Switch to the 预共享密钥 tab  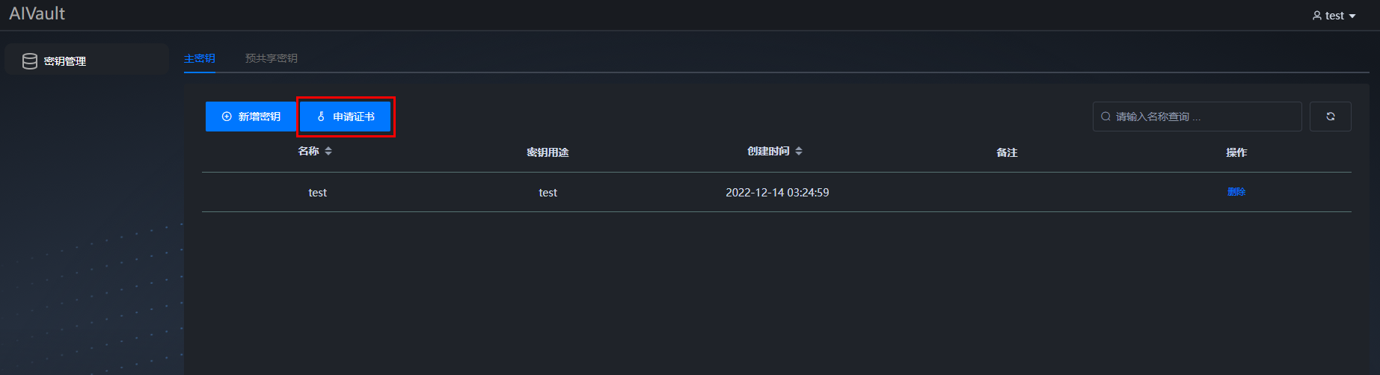(x=272, y=58)
